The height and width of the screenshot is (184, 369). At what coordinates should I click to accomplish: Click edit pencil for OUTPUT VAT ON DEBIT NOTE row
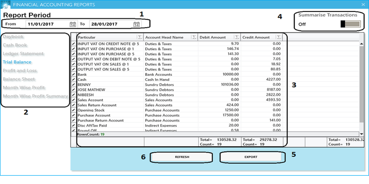point(74,59)
